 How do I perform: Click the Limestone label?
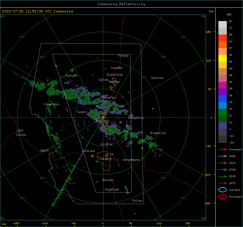51,104
